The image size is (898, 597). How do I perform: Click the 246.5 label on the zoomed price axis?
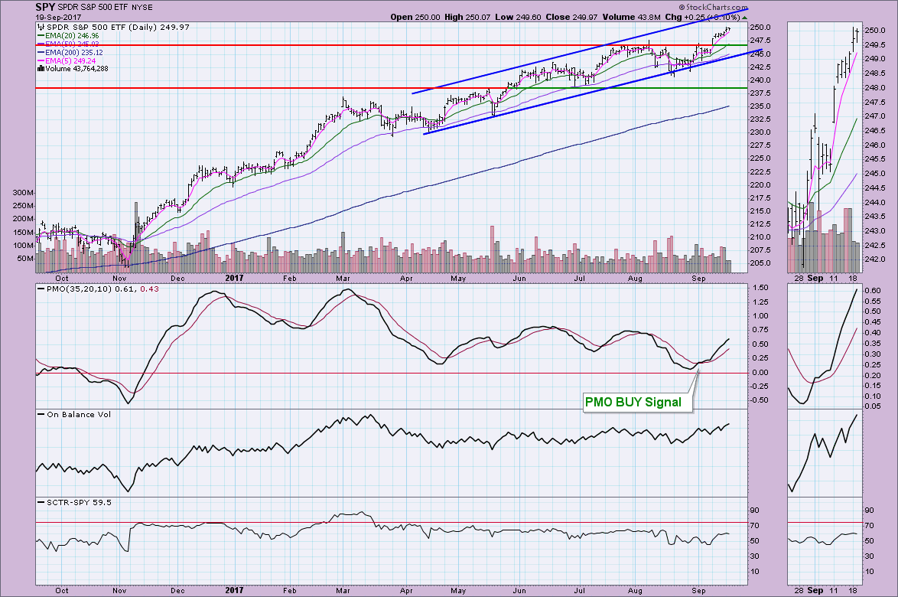click(x=874, y=131)
